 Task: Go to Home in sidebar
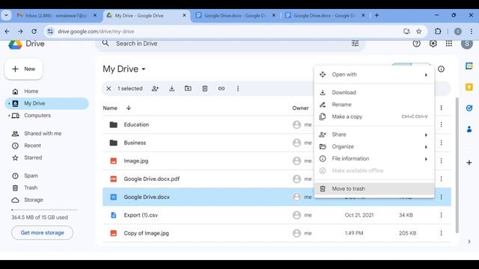[x=31, y=91]
